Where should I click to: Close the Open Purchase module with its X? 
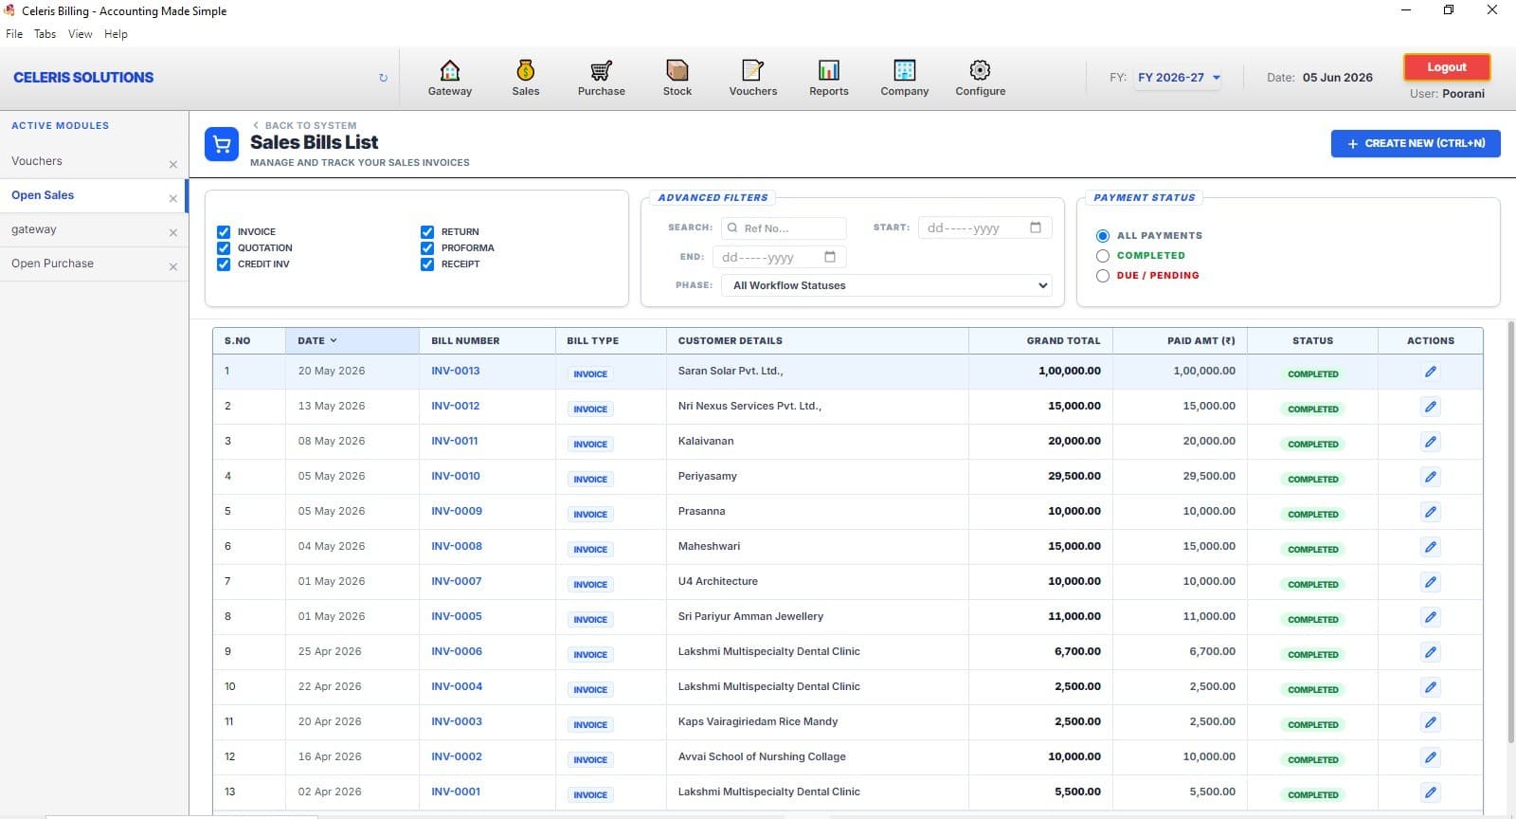pyautogui.click(x=172, y=266)
